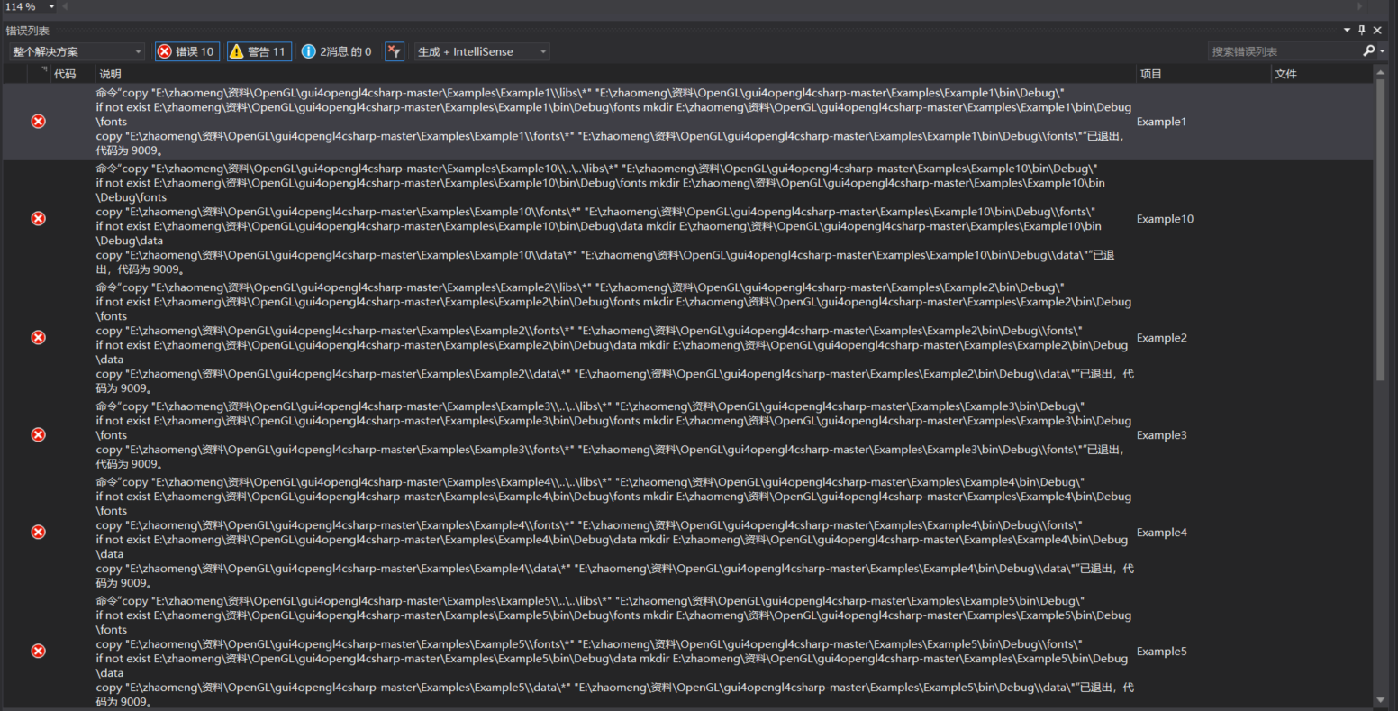Select the Example3 error description text
Viewport: 1398px width, 711px height.
point(614,435)
